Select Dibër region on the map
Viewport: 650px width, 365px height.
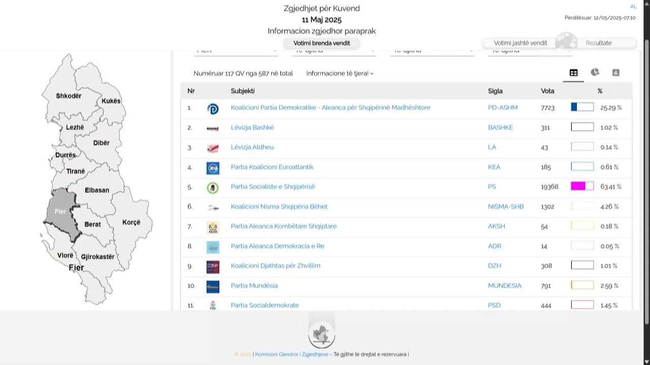pos(102,143)
